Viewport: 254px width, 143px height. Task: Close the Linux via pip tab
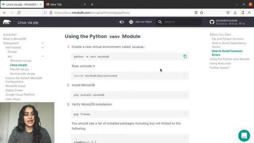pyautogui.click(x=40, y=4)
